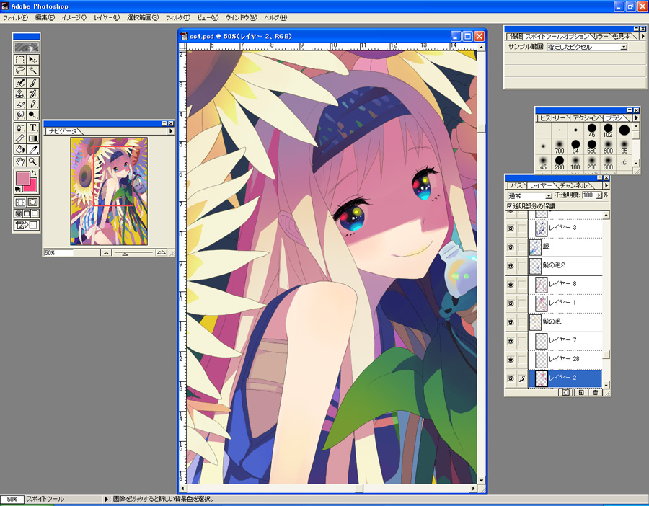Click the Navigator zoom in button
Image resolution: width=649 pixels, height=506 pixels.
click(x=162, y=253)
